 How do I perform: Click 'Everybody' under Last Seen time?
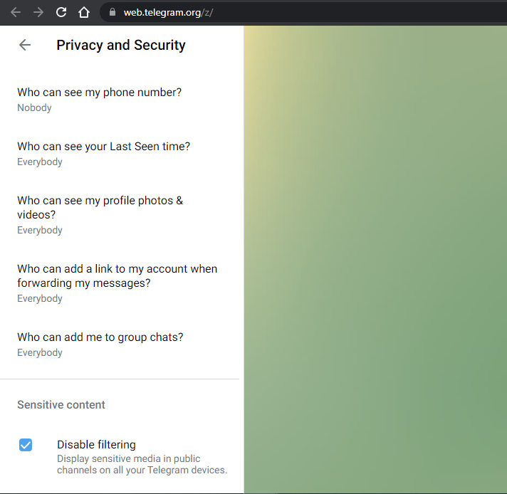click(40, 162)
